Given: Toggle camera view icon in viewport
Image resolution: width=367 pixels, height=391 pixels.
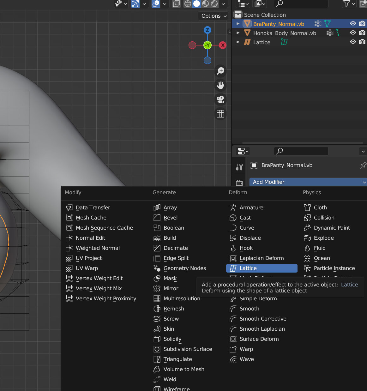Looking at the screenshot, I should coord(220,99).
